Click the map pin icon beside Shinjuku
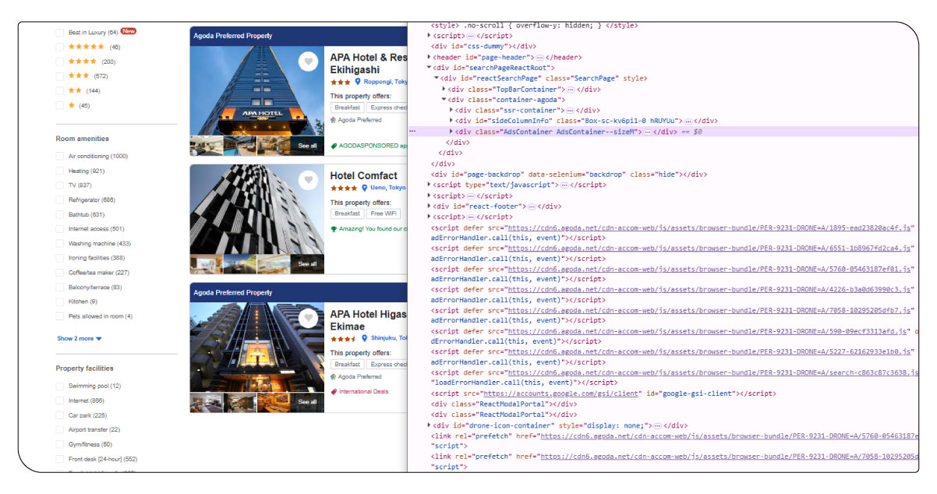 (363, 339)
